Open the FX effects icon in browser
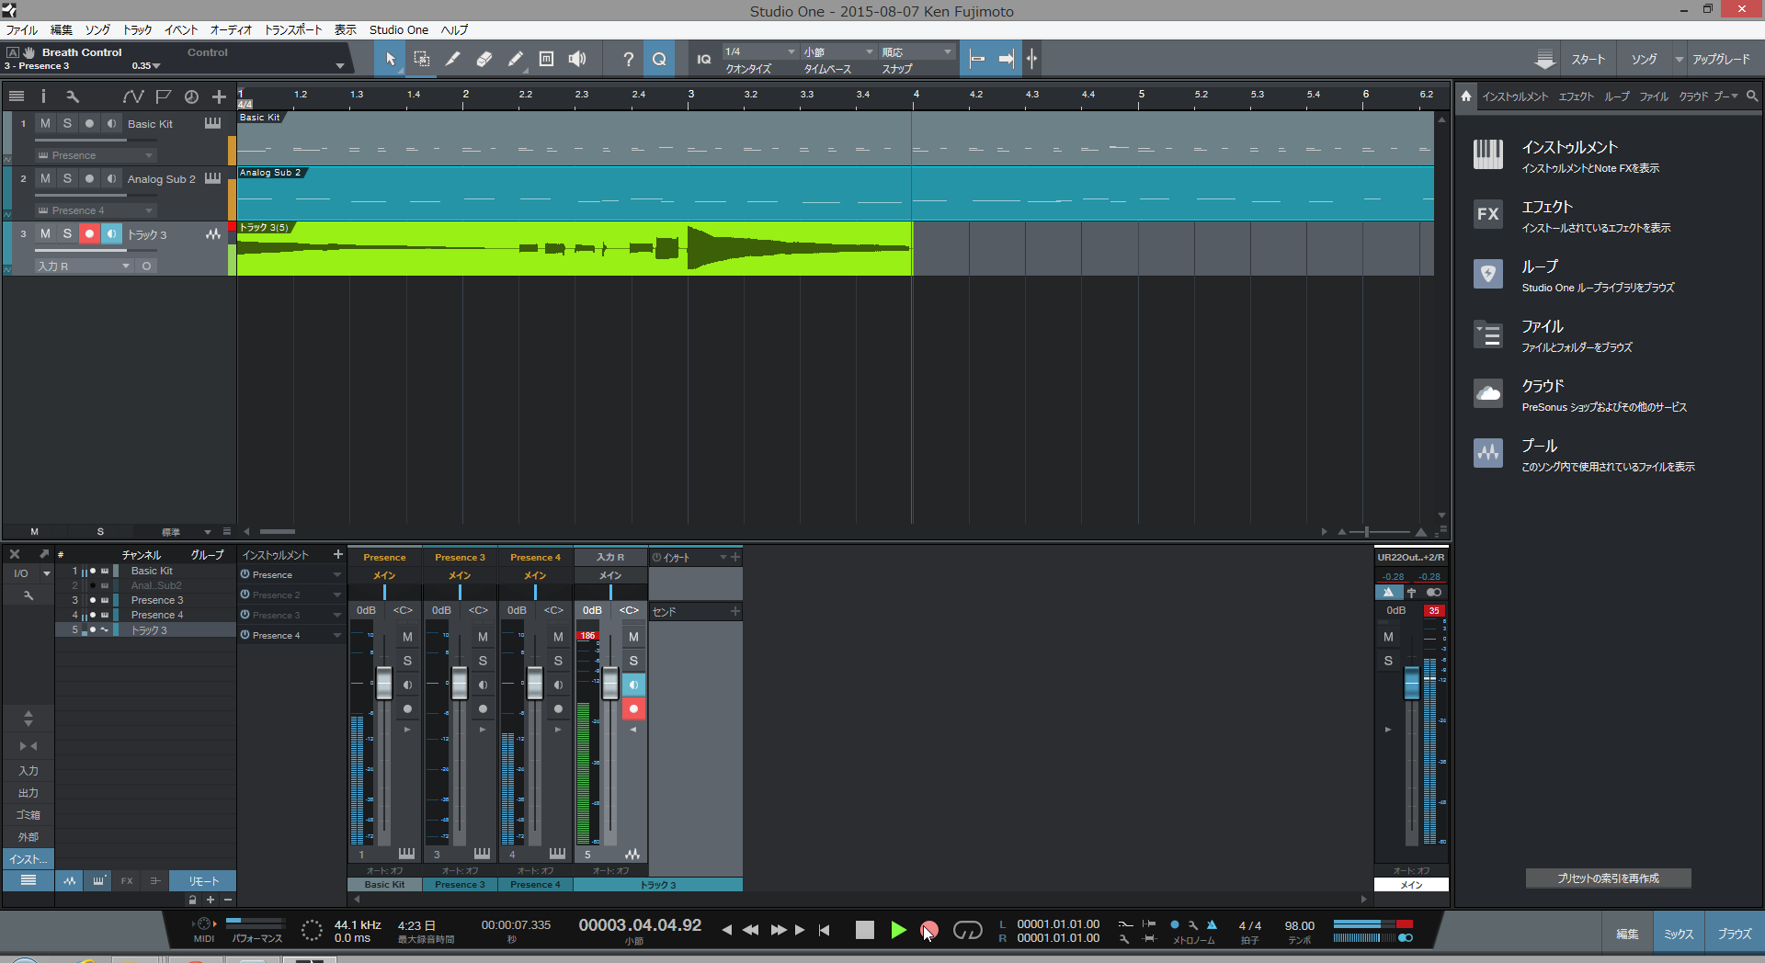The width and height of the screenshot is (1765, 963). (1488, 214)
